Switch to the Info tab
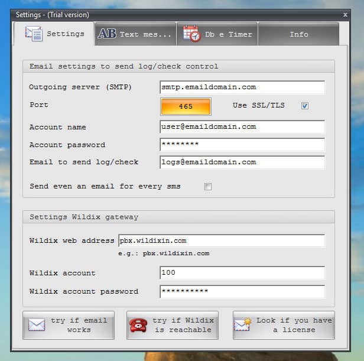The width and height of the screenshot is (364, 361). point(298,34)
